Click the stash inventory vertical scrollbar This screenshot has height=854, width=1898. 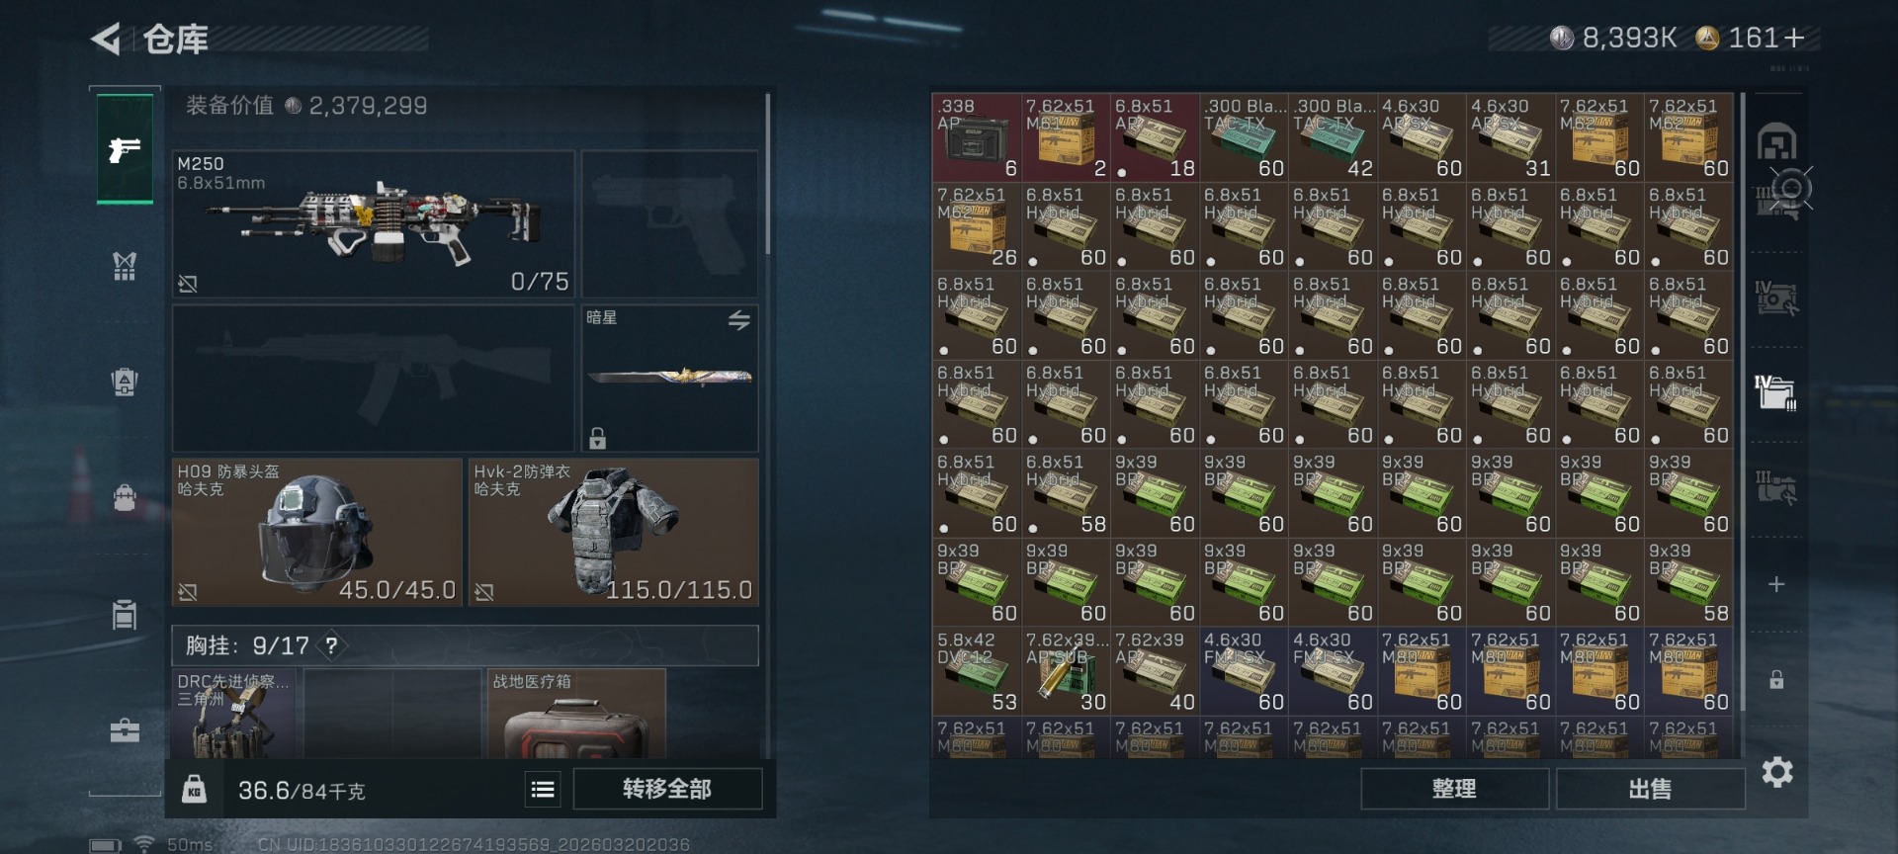point(1742,400)
